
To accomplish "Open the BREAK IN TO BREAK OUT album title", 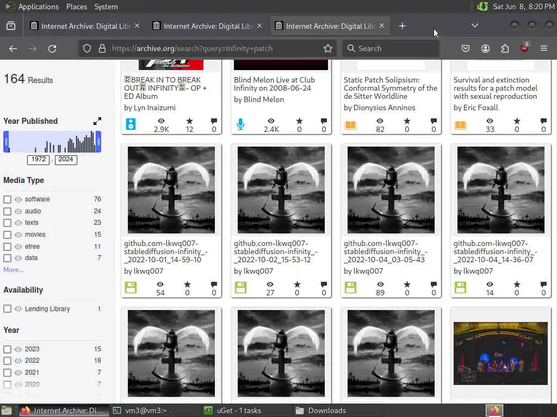I will coord(165,88).
